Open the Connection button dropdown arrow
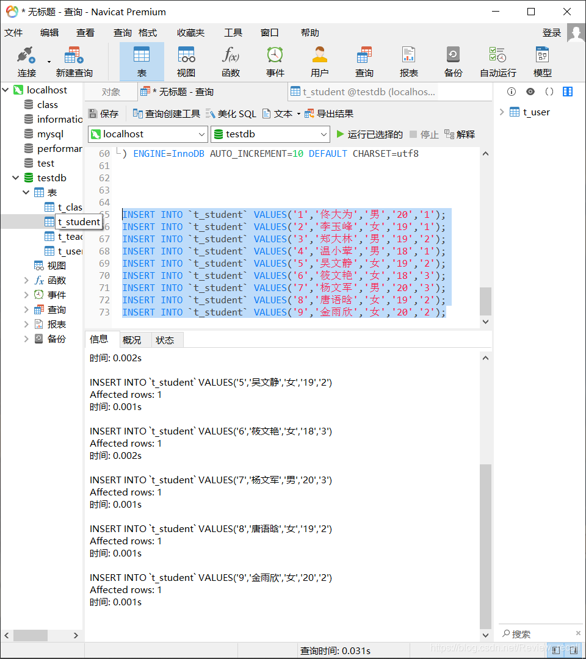 click(x=49, y=62)
